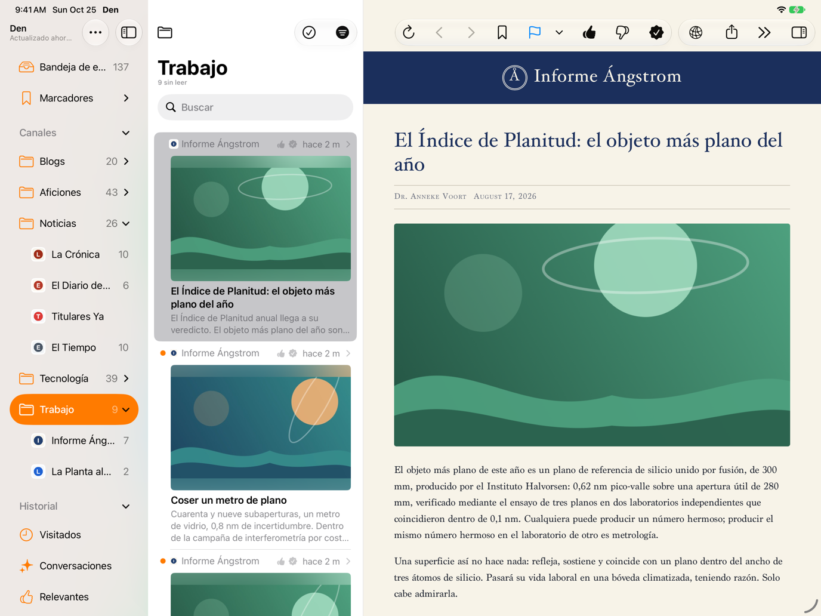821x616 pixels.
Task: Open Visitados history
Action: click(74, 535)
